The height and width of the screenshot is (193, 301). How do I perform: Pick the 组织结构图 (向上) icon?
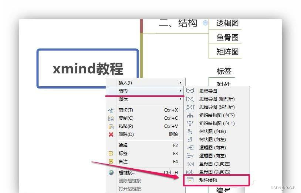(x=190, y=123)
